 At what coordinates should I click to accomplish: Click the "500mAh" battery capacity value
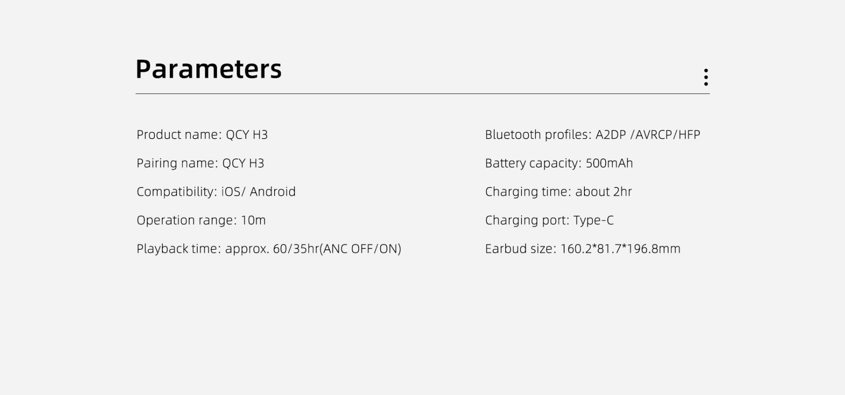coord(609,164)
